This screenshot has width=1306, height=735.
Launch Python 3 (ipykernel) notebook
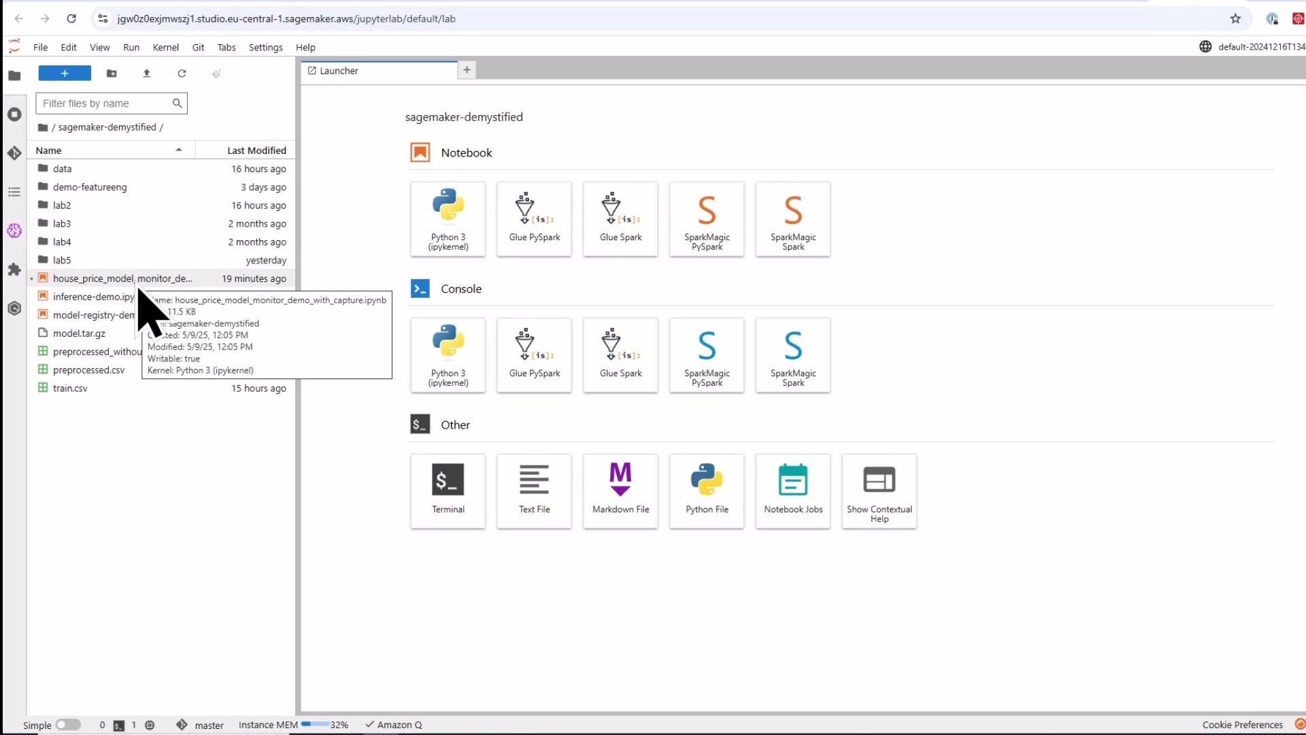pos(448,219)
